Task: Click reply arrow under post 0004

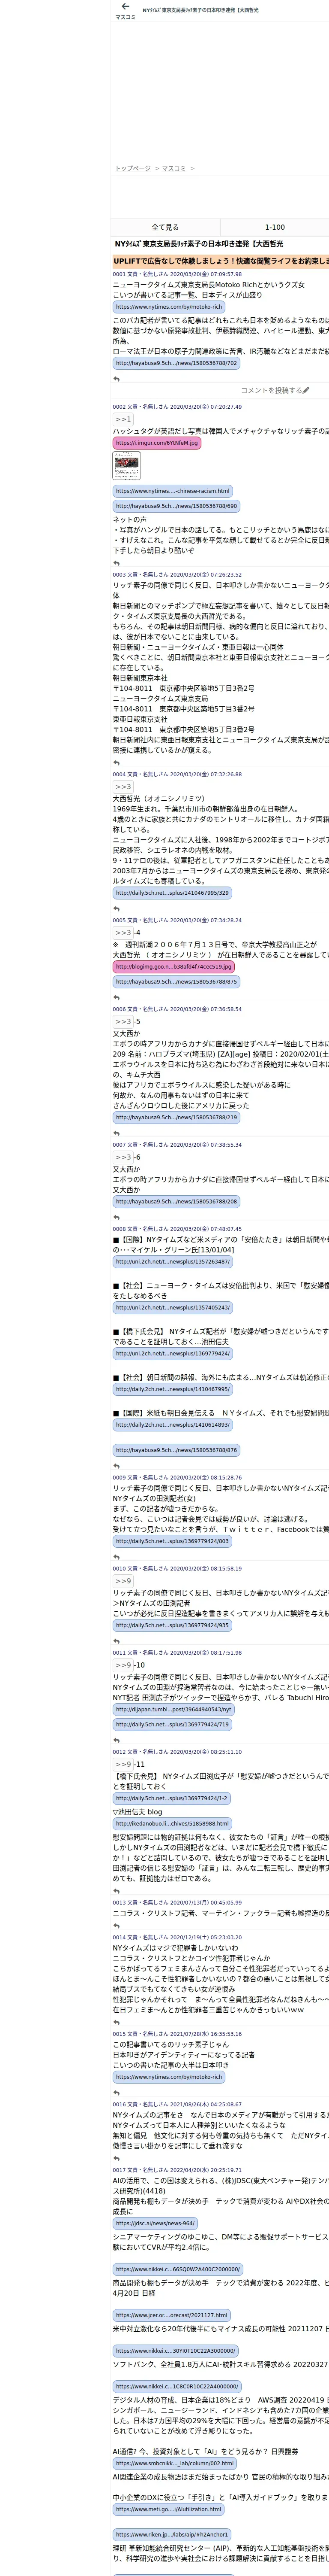Action: tap(117, 909)
